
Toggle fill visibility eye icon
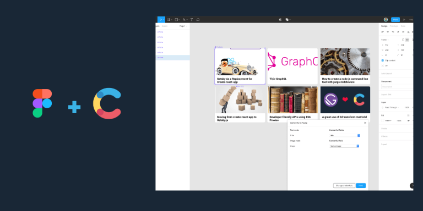pyautogui.click(x=409, y=120)
